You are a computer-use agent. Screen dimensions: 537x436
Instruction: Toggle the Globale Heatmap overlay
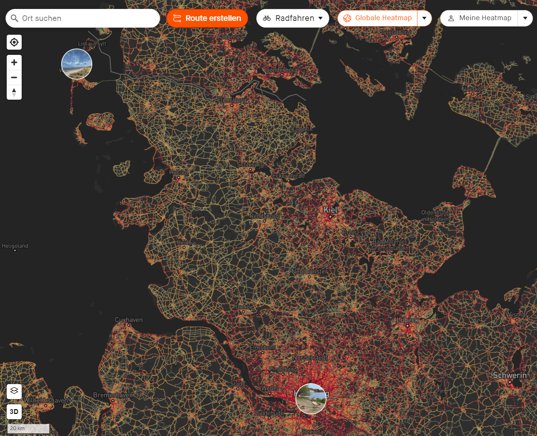click(377, 18)
